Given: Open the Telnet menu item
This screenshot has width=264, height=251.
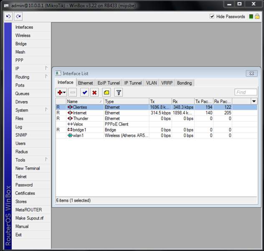Looking at the screenshot, I should click(31, 177).
